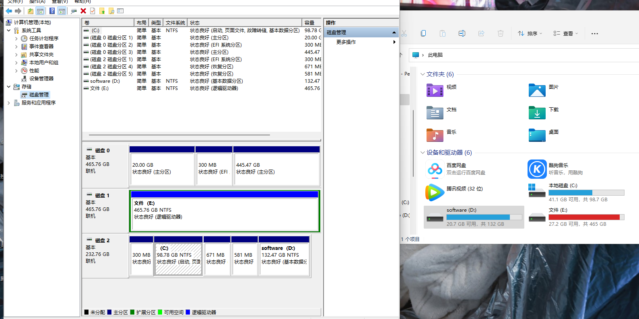Open the 查看(V) menu in Computer Management
This screenshot has height=319, width=639.
[60, 2]
